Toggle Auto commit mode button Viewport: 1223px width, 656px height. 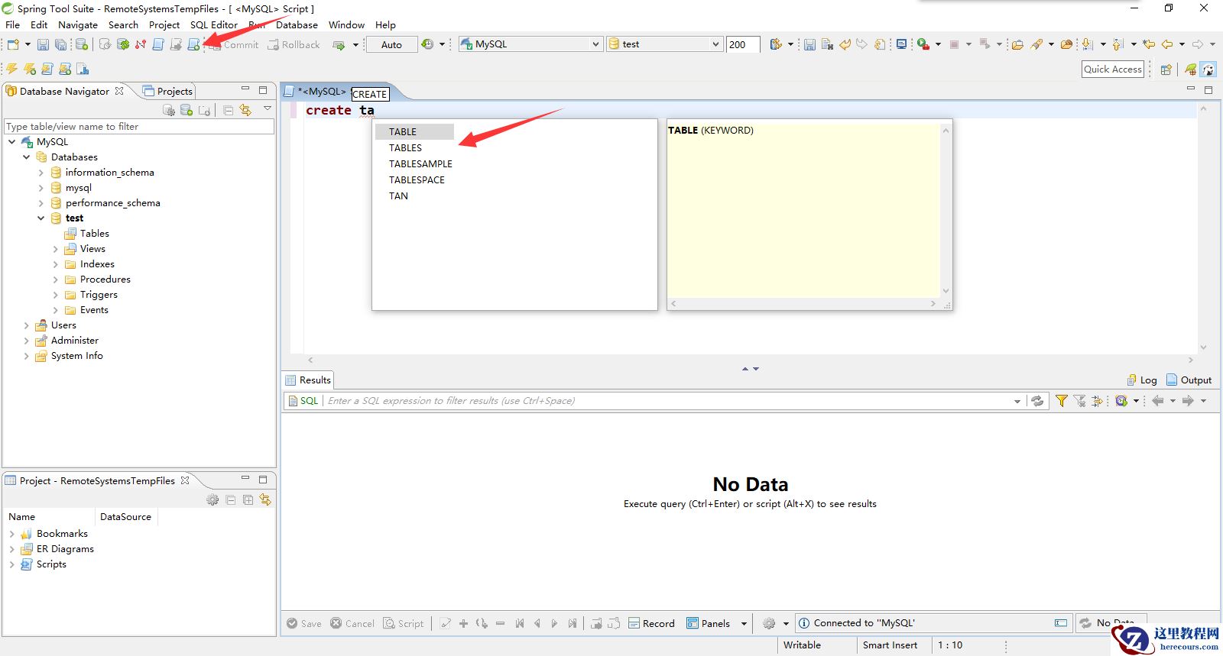click(x=391, y=44)
